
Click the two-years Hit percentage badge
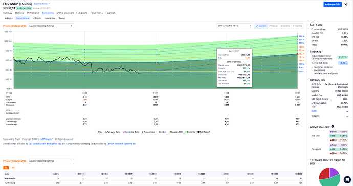pyautogui.click(x=338, y=149)
